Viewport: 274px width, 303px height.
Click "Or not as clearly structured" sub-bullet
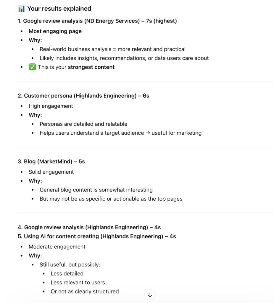click(85, 291)
